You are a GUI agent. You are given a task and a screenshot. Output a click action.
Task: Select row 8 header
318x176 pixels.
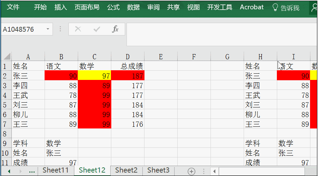tap(6, 134)
